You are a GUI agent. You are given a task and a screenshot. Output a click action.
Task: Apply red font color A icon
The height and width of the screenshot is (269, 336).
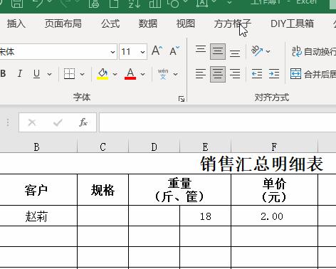tap(130, 74)
